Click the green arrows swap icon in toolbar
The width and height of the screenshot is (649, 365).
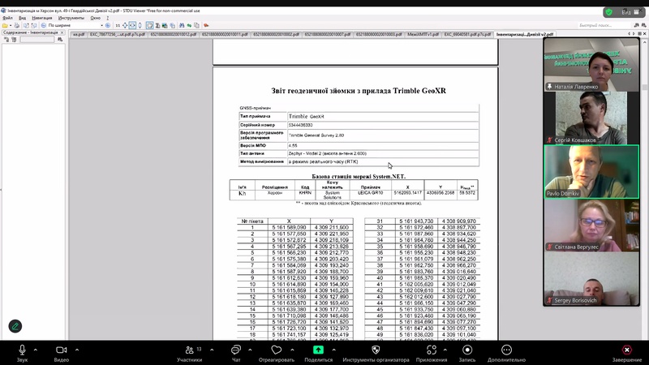click(190, 25)
